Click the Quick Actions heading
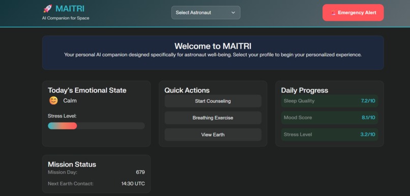This screenshot has width=410, height=196. click(187, 90)
